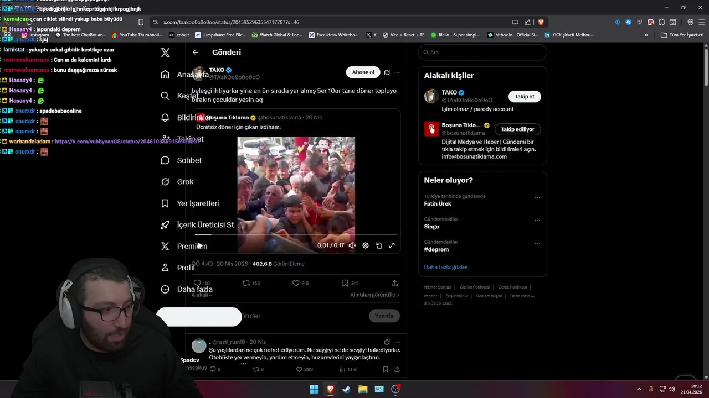Open extensions puzzle piece menu

[x=661, y=22]
